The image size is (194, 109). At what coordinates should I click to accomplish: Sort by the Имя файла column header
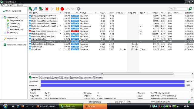coord(43,13)
